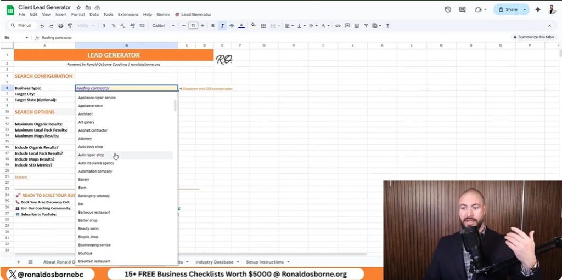
Task: Open the fill color picker
Action: pos(254,25)
